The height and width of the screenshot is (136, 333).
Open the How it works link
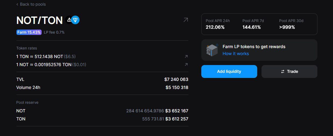click(x=236, y=53)
